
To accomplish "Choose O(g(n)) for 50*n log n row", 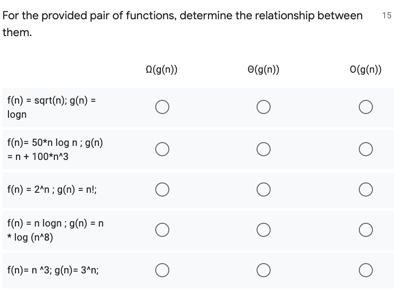I will click(365, 149).
